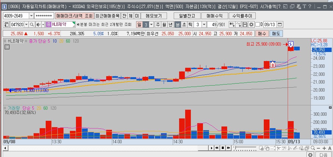Click the T text icon in title bar
333x157 pixels.
coord(304,7)
